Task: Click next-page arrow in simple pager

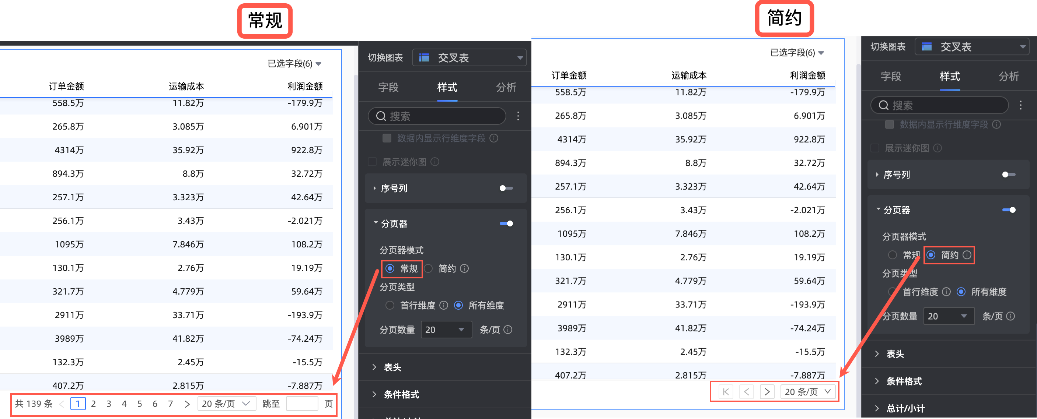Action: [x=767, y=392]
